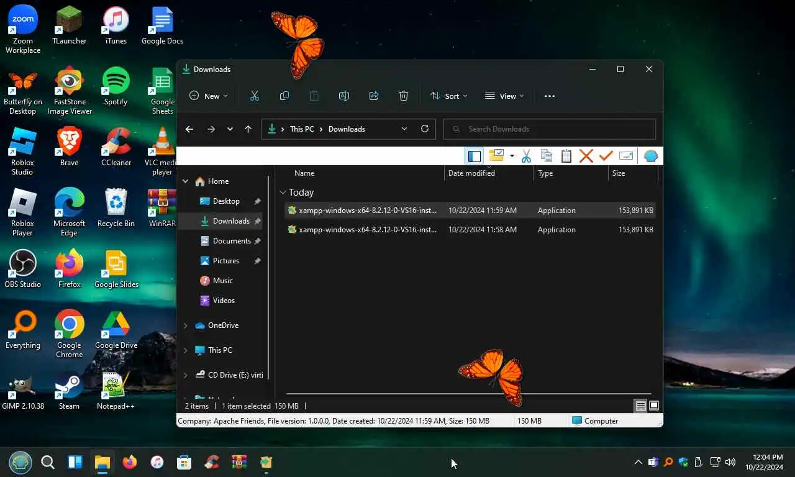Collapse the Home tree node
The height and width of the screenshot is (477, 795).
point(185,181)
